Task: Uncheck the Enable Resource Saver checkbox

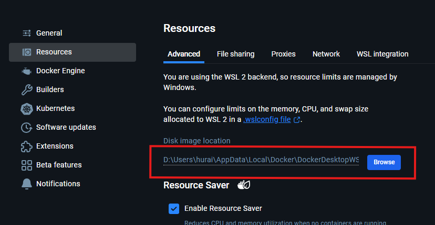Action: (x=174, y=209)
